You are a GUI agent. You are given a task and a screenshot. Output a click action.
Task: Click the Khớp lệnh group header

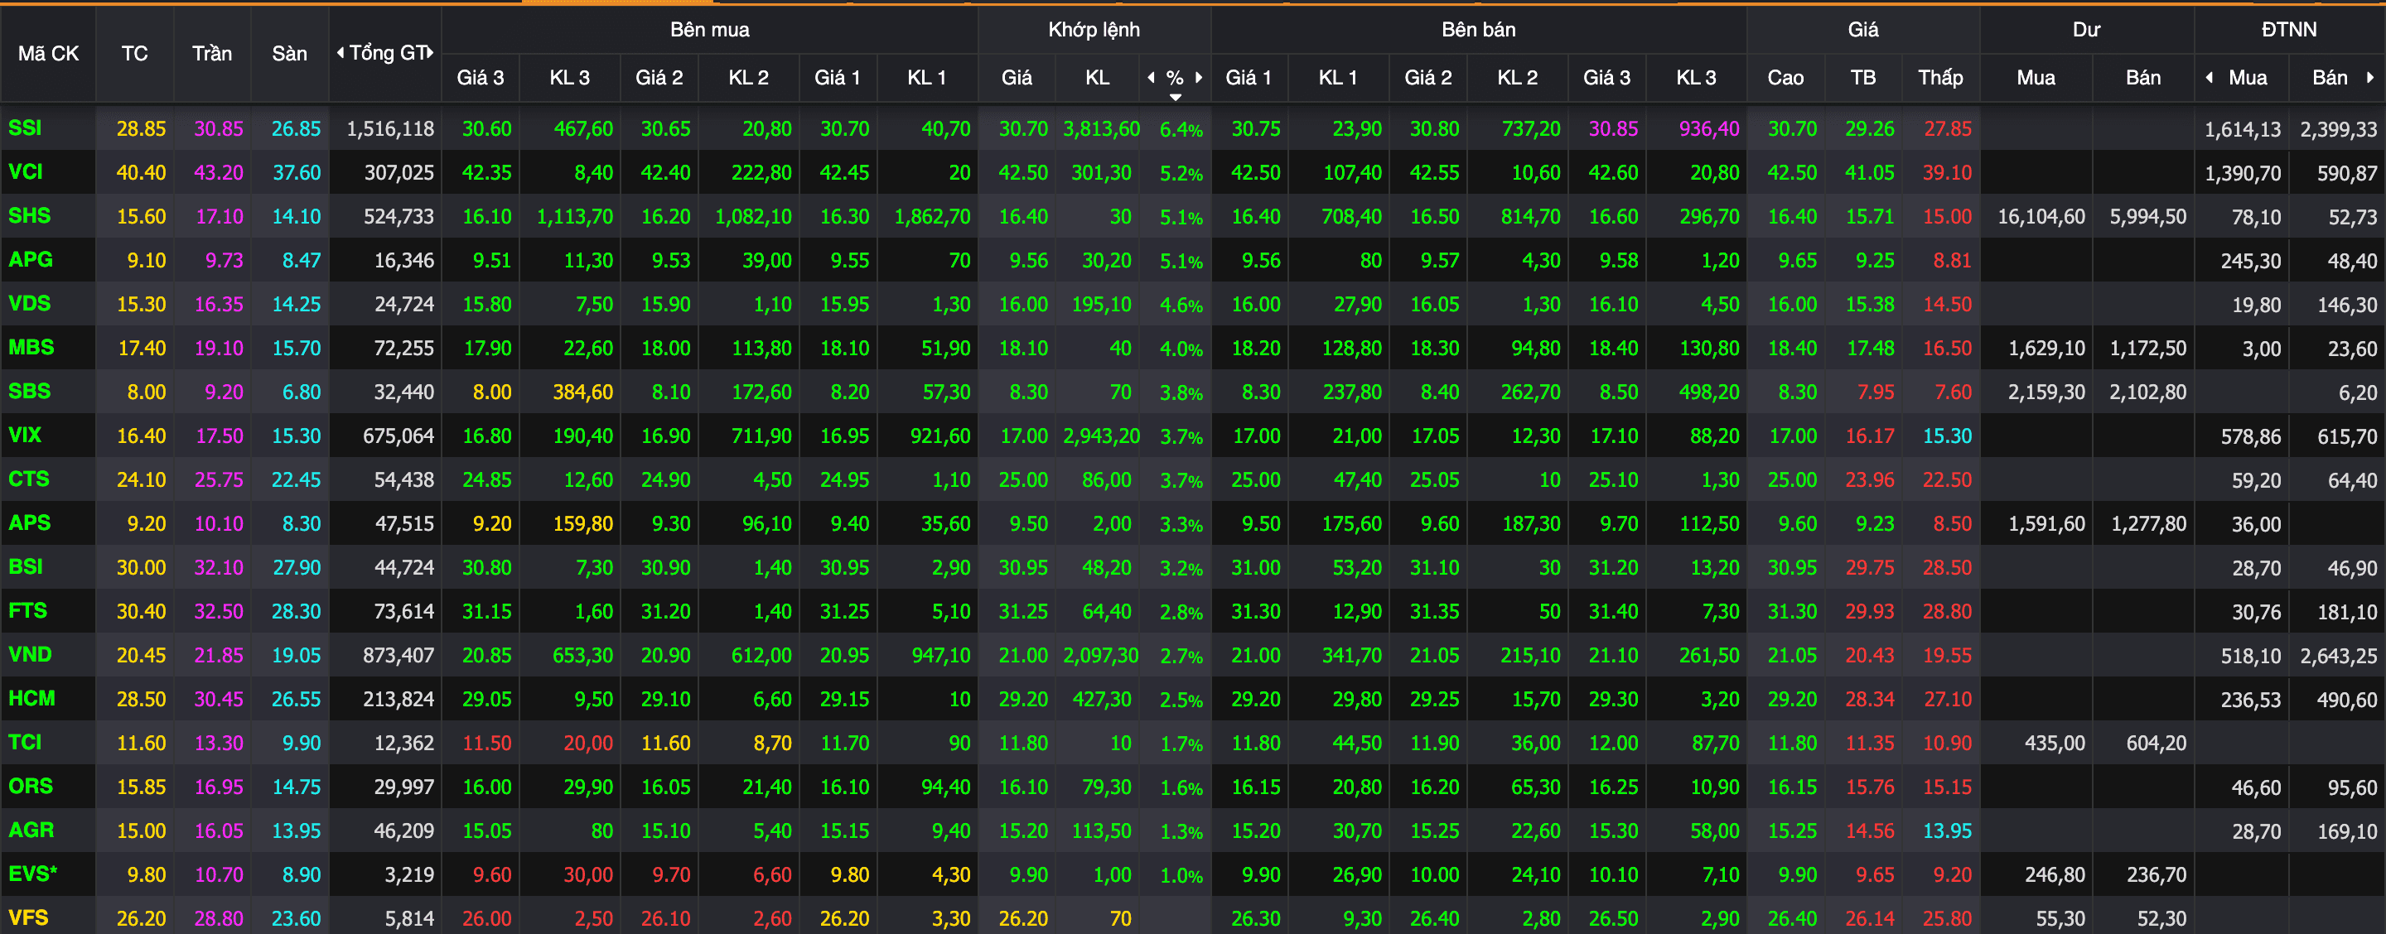[1094, 30]
